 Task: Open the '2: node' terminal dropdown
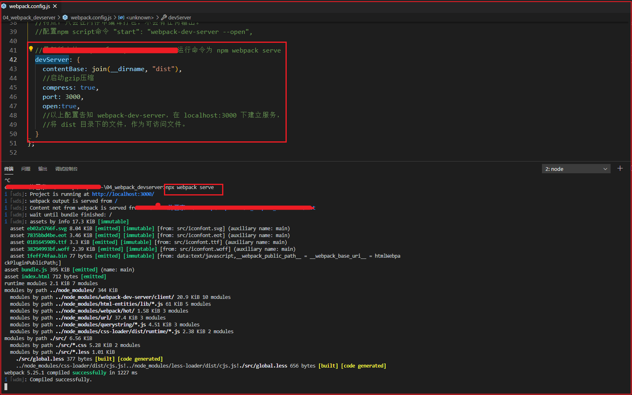pyautogui.click(x=576, y=169)
